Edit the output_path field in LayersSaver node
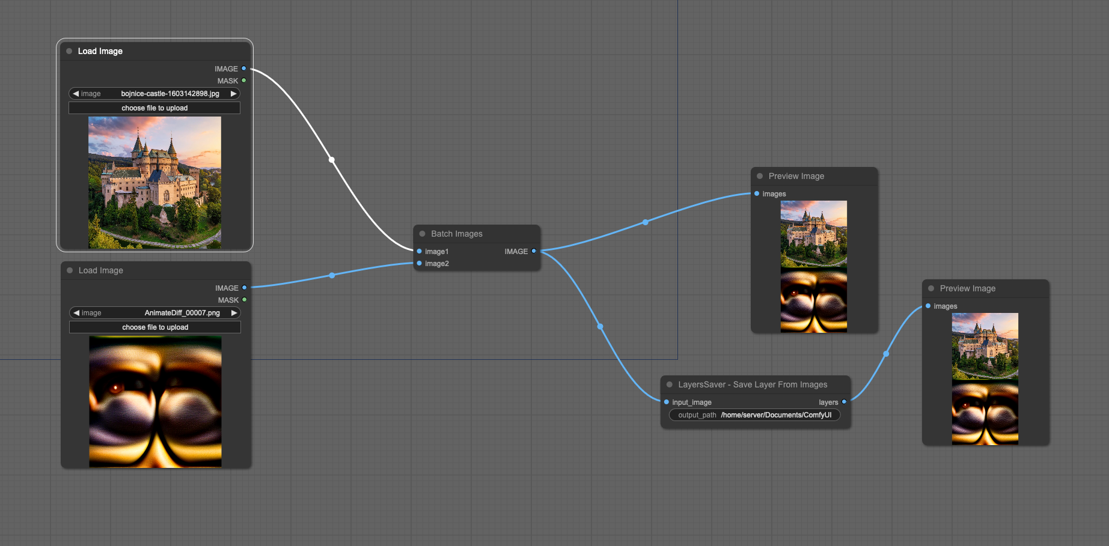Screen dimensions: 1109x546 coord(755,415)
